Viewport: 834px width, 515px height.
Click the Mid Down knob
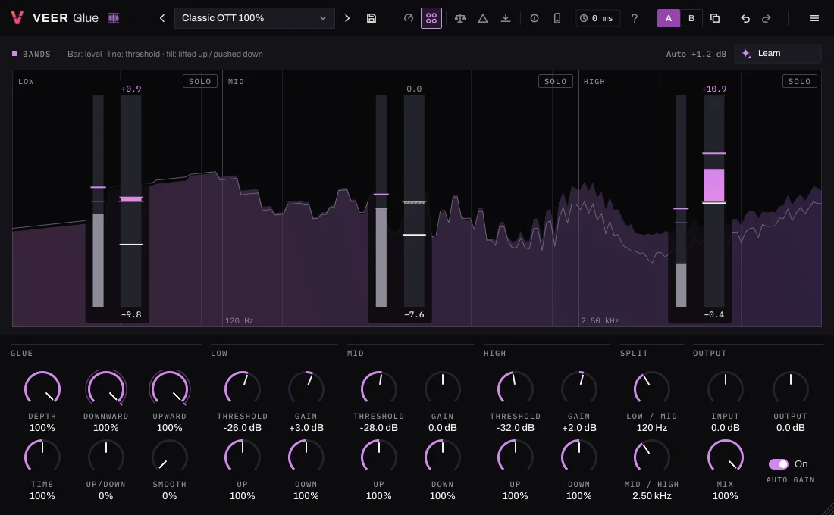point(443,457)
